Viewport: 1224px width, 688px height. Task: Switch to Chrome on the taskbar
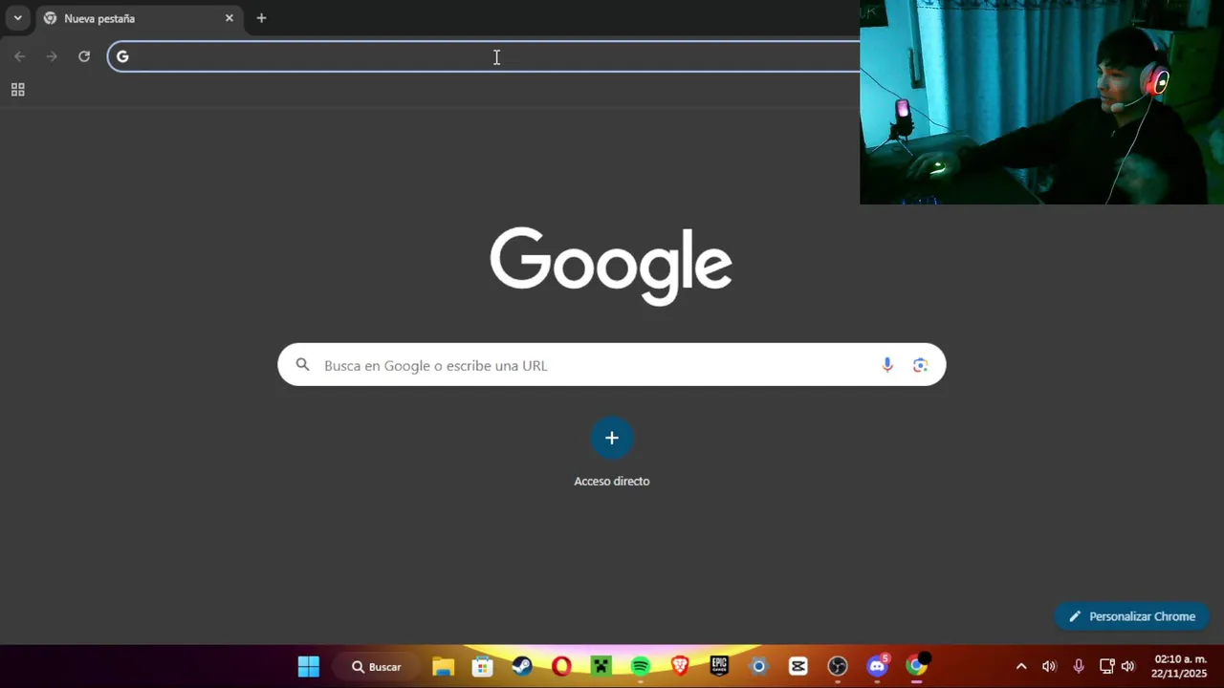[917, 666]
